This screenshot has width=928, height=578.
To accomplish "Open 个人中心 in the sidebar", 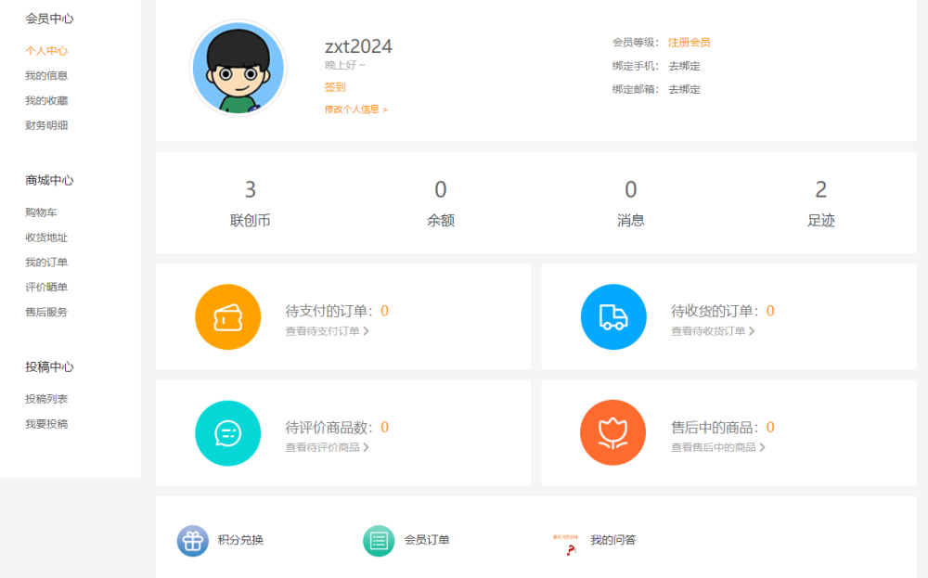I will 46,51.
